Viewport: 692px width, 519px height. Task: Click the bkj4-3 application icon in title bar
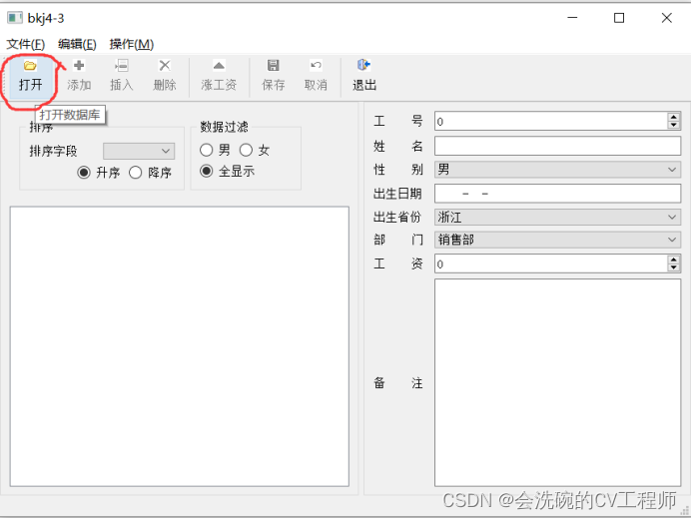coord(14,18)
